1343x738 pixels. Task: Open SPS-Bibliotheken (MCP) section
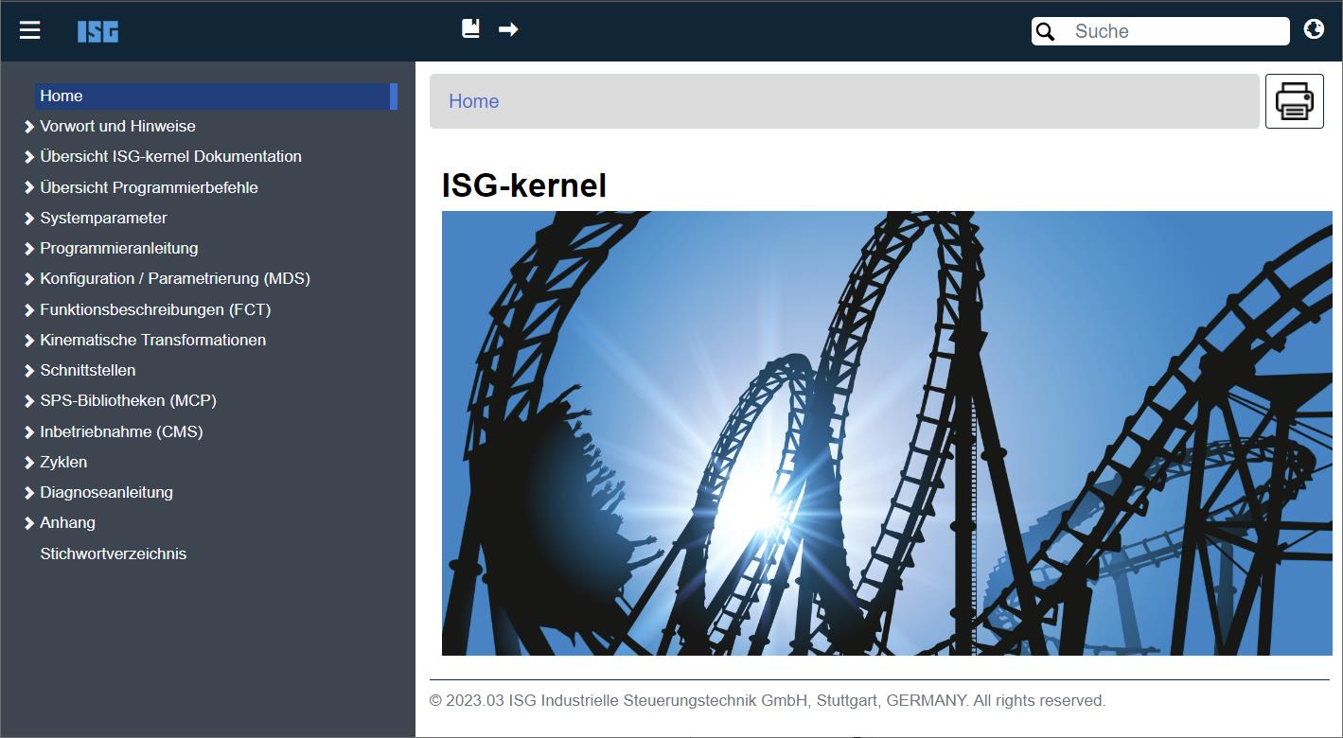128,400
